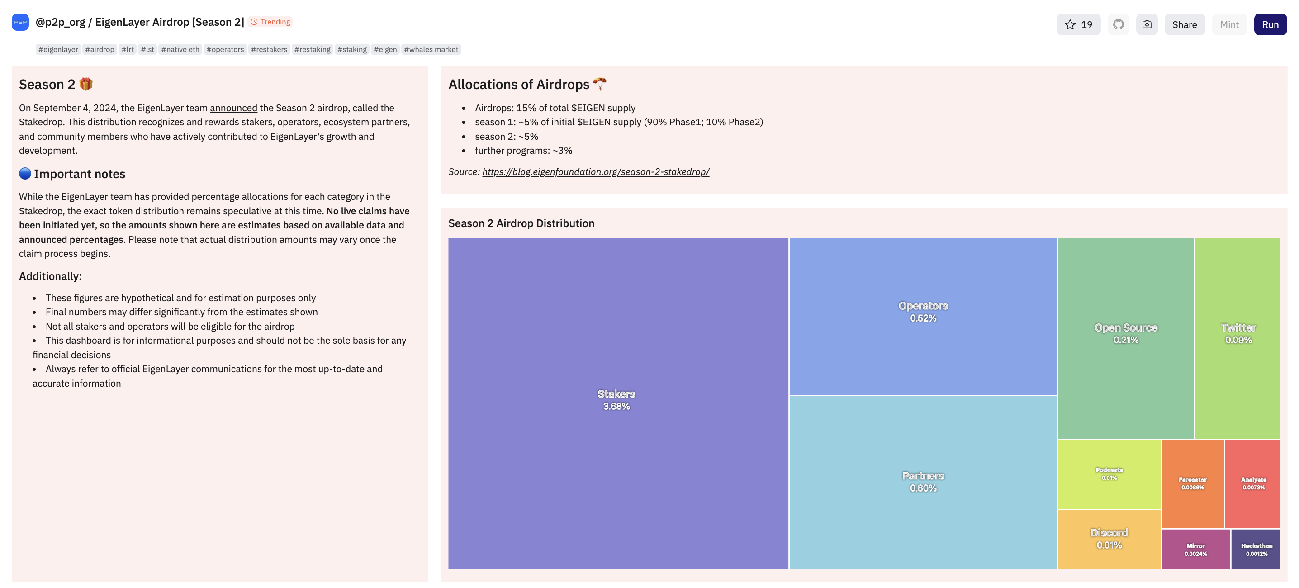This screenshot has width=1299, height=588.
Task: Select the #whales market tag
Action: coord(431,49)
